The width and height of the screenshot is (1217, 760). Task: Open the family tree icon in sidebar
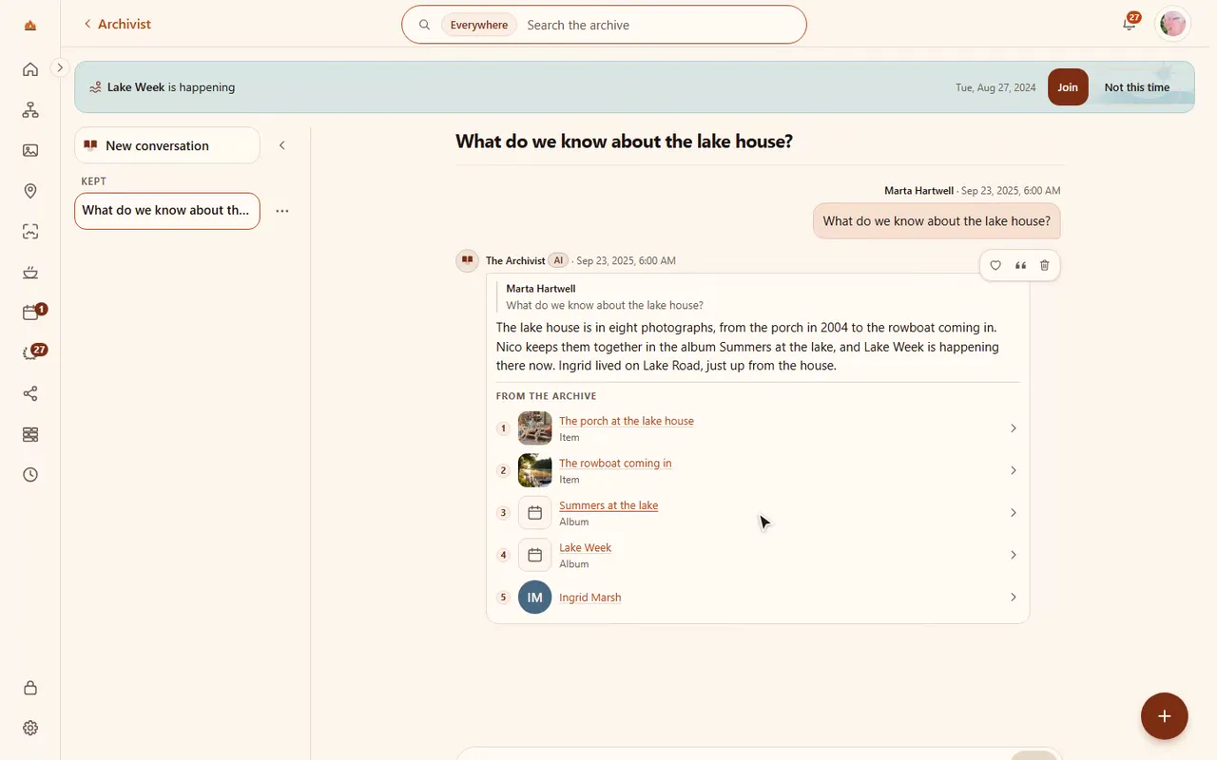(x=30, y=110)
